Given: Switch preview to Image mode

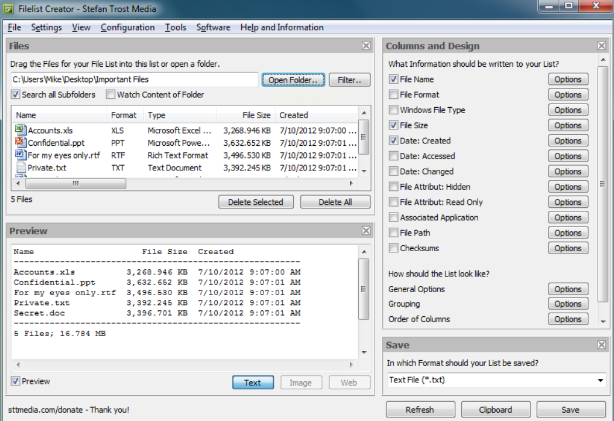Looking at the screenshot, I should coord(301,382).
